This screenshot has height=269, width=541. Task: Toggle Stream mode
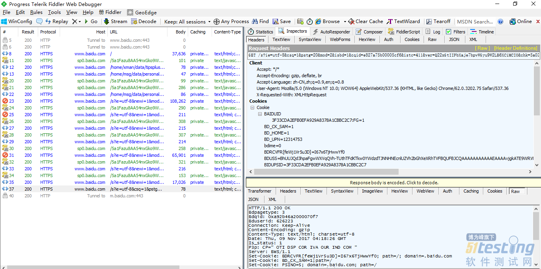coord(116,21)
